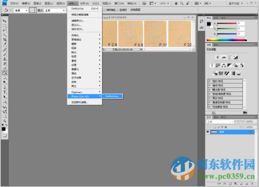Switch to the 蒙版 tab
This screenshot has height=187, width=259.
point(216,45)
